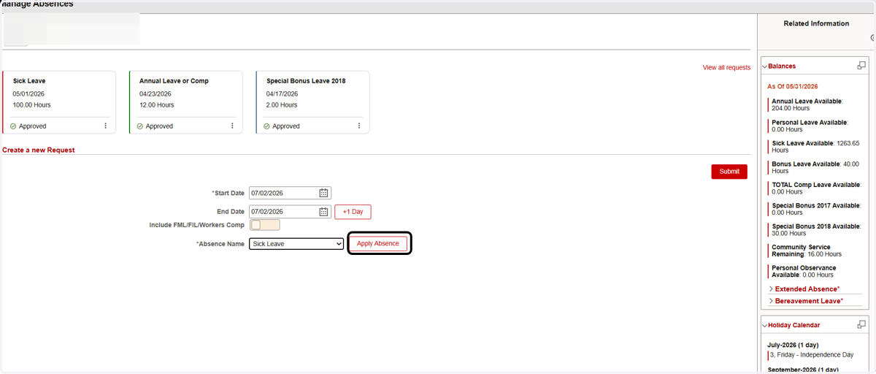Screen dimensions: 876x374
Task: Expand Bereavement Leave section
Action: click(x=806, y=301)
